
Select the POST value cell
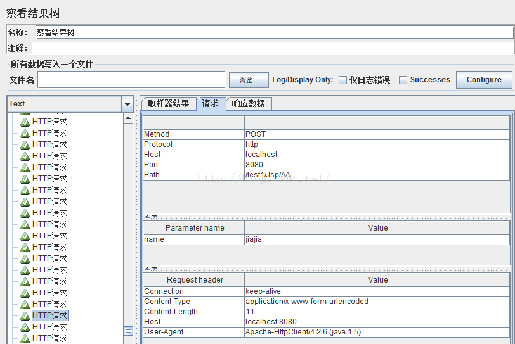point(377,134)
